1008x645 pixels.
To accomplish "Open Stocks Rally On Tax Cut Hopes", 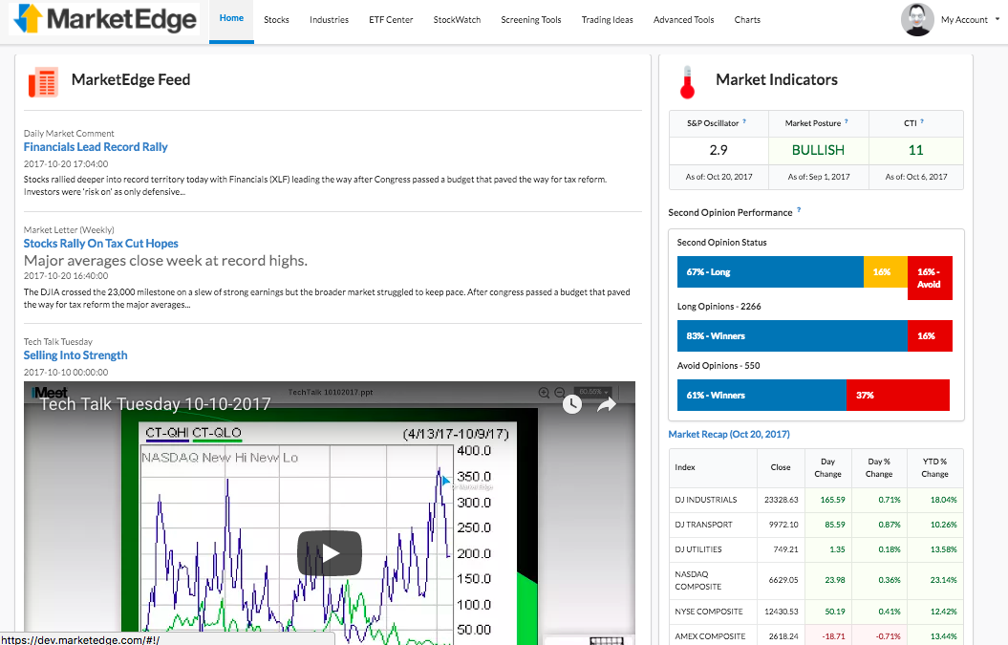I will tap(101, 244).
